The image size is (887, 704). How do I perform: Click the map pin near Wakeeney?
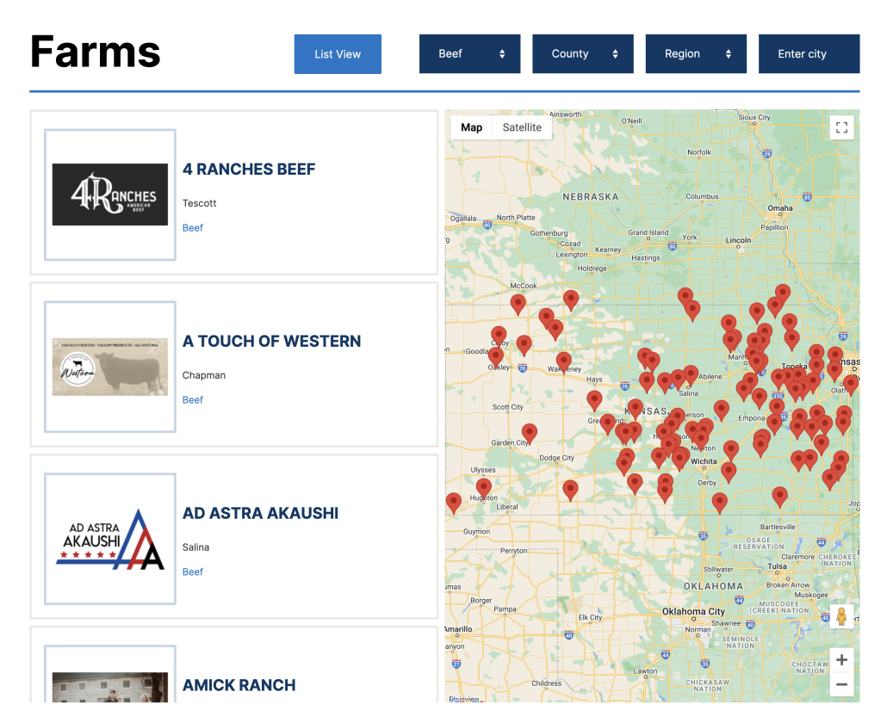pos(563,361)
